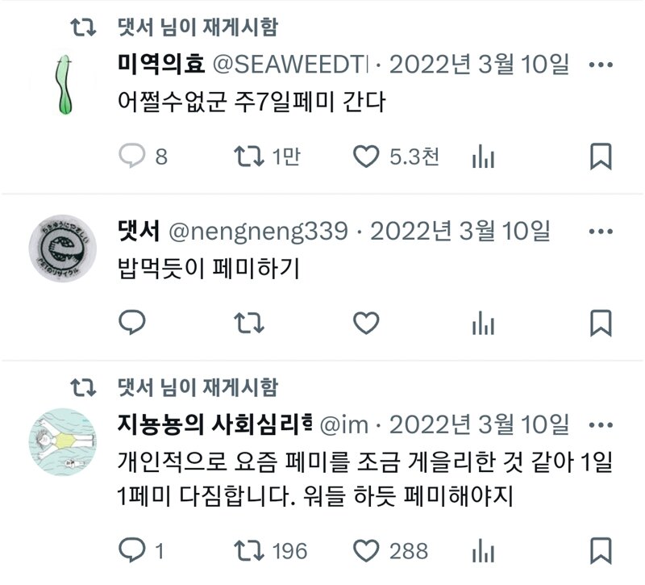Image resolution: width=645 pixels, height=585 pixels.
Task: Bookmark the 주7일페미 간다 tweet
Action: 601,157
